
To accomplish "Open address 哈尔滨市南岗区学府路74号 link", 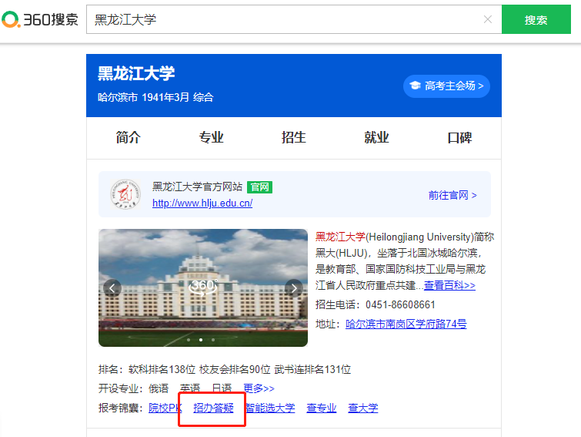I will click(406, 324).
